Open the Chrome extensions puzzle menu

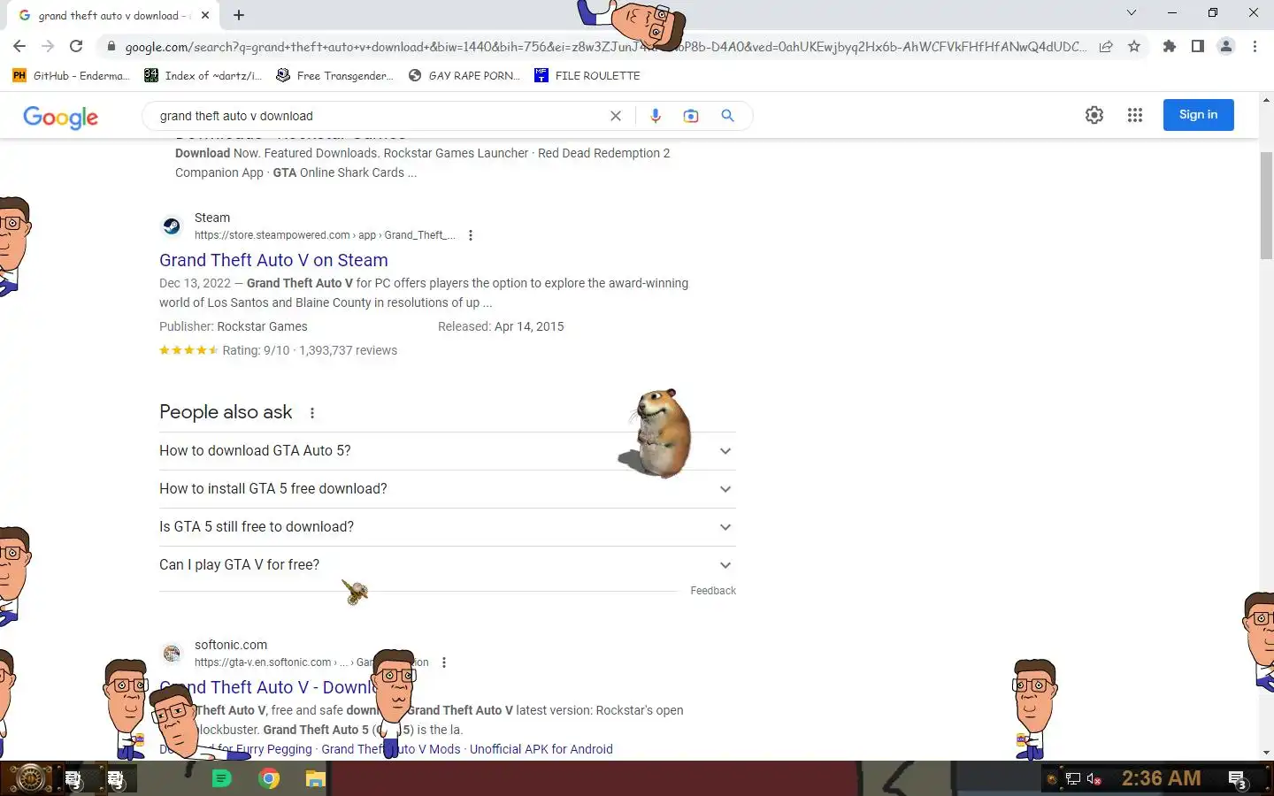(1170, 47)
